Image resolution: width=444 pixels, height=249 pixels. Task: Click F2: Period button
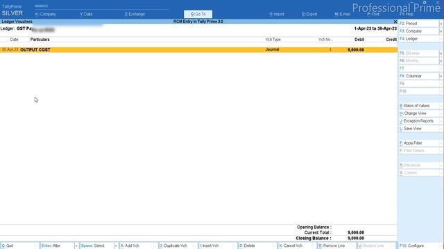[419, 24]
